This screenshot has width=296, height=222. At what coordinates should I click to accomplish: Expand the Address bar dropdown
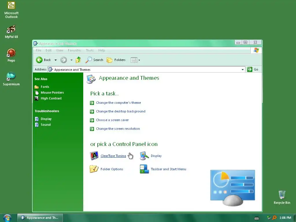click(x=243, y=69)
